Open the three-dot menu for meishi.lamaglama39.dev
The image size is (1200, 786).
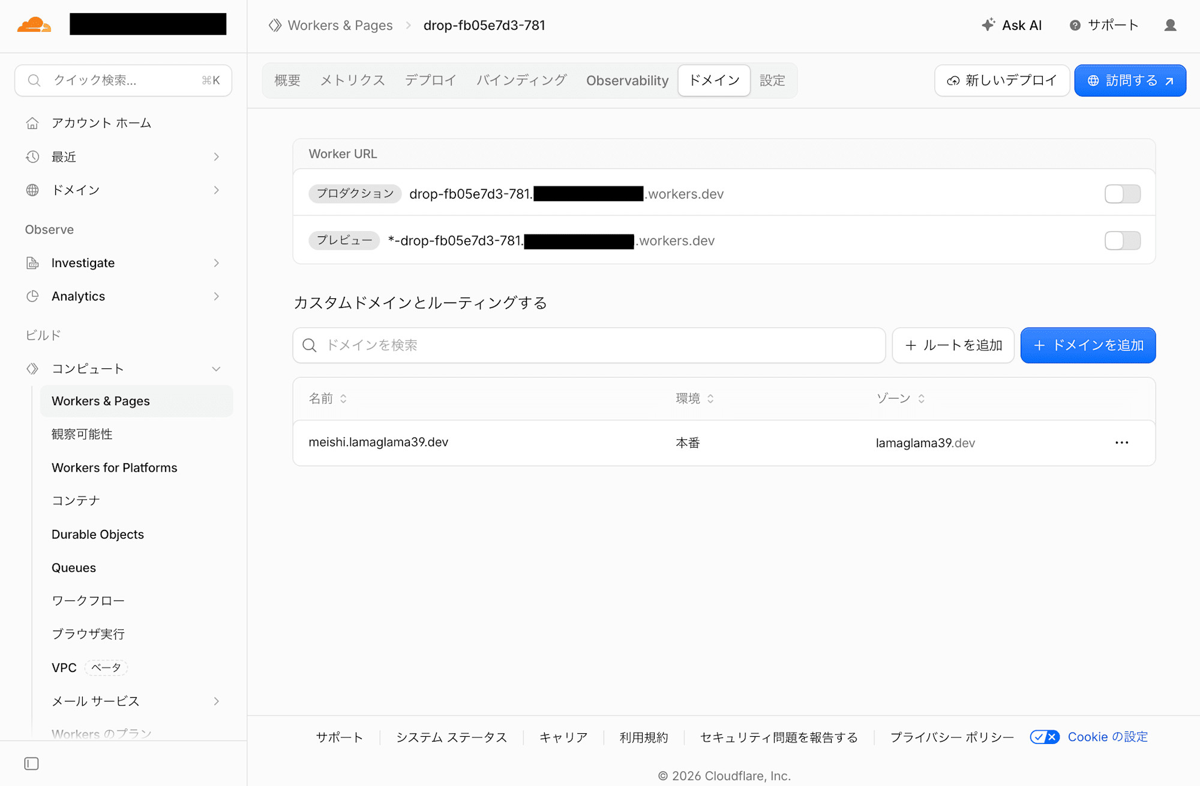click(1121, 443)
